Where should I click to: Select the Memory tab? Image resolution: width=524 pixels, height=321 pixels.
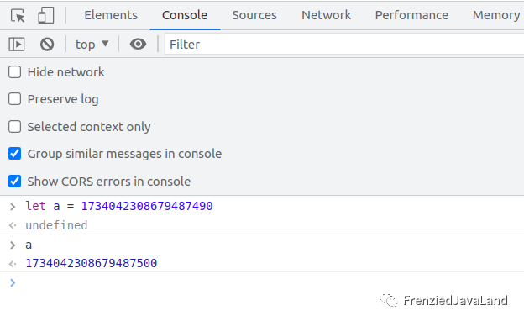[x=496, y=15]
